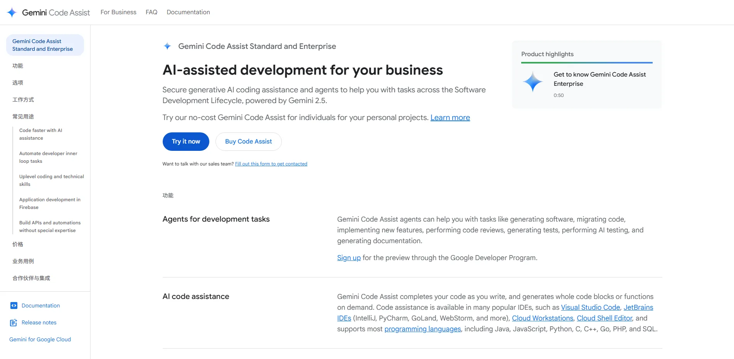Click the Sign up link
The height and width of the screenshot is (359, 734).
click(x=349, y=258)
